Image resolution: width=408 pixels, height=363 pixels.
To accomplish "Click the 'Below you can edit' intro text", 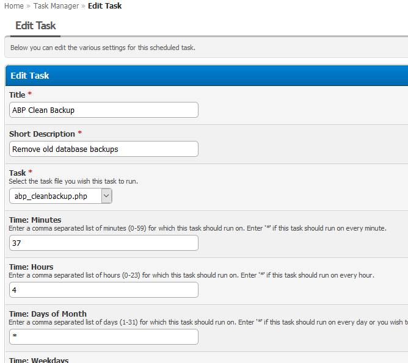I will [103, 48].
